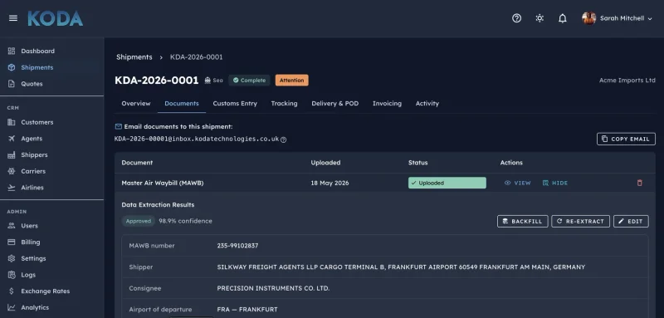Image resolution: width=664 pixels, height=318 pixels.
Task: Open Customers in the CRM section
Action: tap(37, 122)
